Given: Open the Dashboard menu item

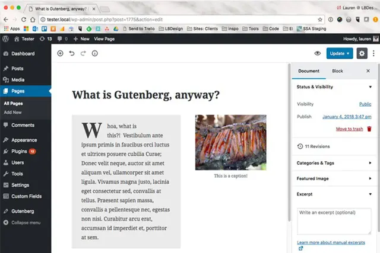Looking at the screenshot, I should [26, 54].
